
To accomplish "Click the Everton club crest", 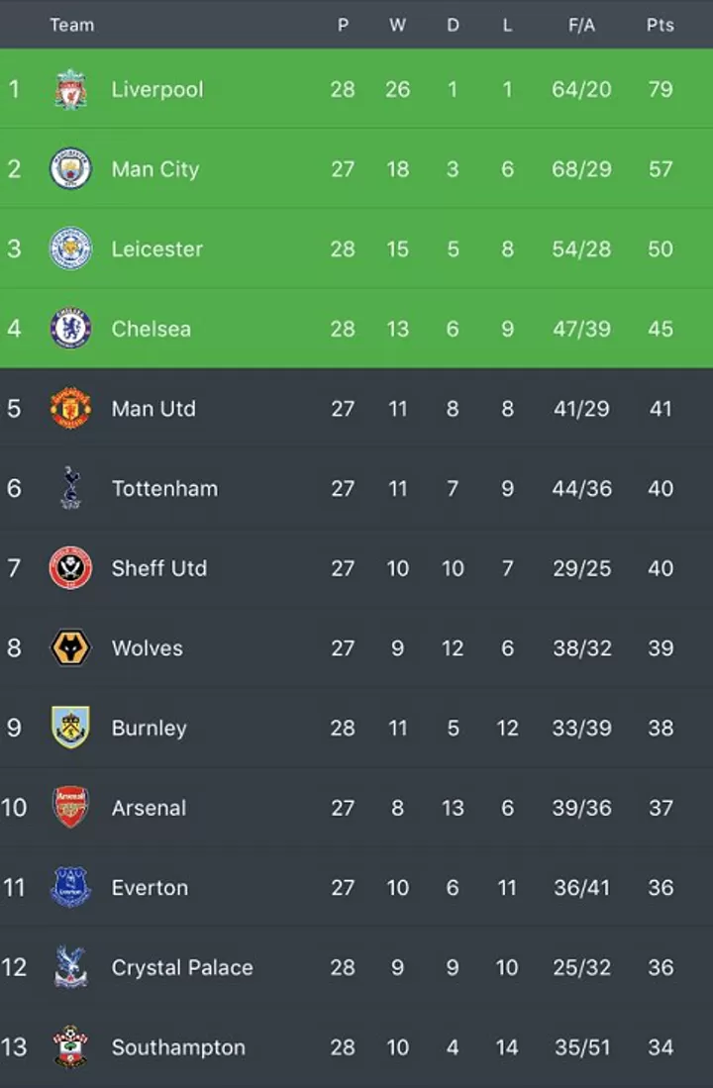I will tap(71, 887).
